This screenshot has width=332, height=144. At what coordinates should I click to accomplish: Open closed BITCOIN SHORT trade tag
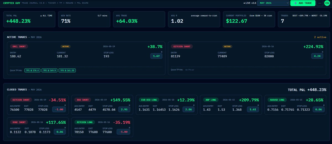pyautogui.click(x=21, y=100)
